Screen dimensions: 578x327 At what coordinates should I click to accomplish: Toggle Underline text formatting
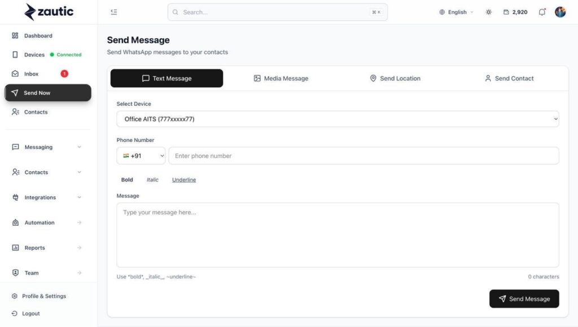tap(184, 180)
